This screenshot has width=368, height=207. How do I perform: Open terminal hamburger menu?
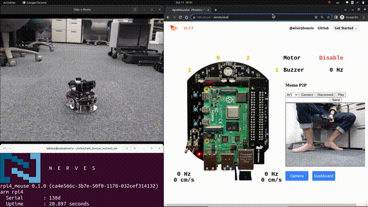click(x=135, y=148)
